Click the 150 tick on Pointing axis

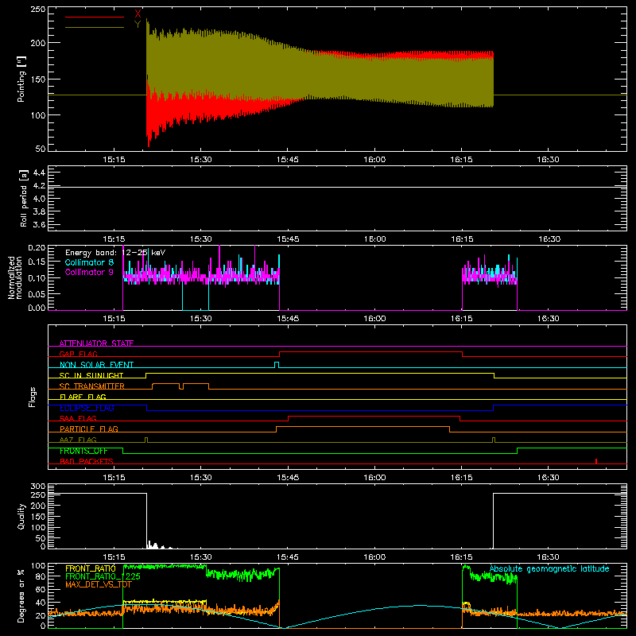pos(38,79)
